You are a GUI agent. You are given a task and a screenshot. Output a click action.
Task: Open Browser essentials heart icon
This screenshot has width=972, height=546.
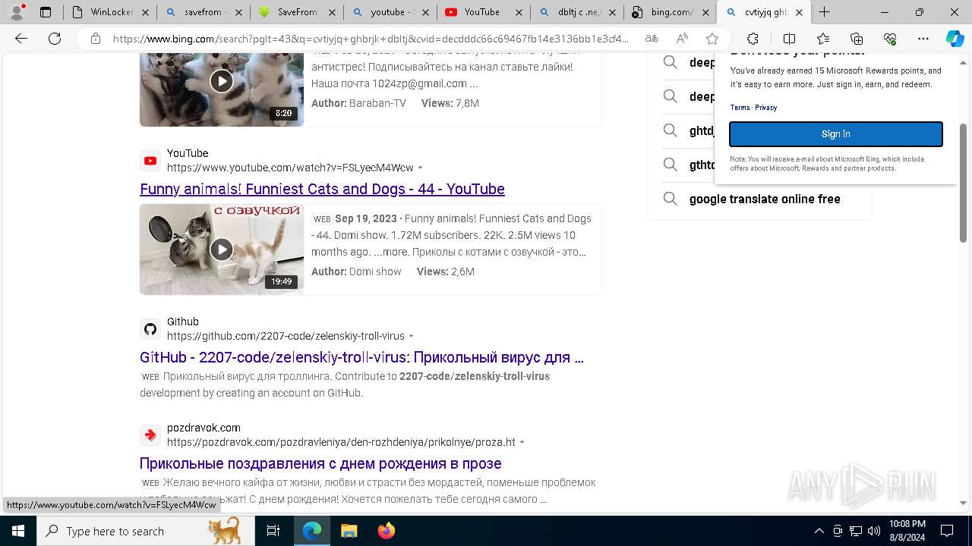point(890,39)
